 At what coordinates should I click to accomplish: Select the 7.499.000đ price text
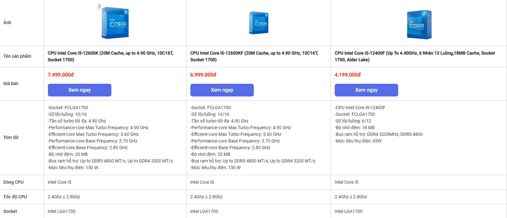pyautogui.click(x=61, y=75)
